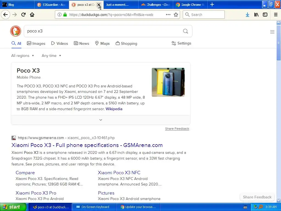Click the DuckDuckGo duck logo
This screenshot has height=211, width=281.
16,31
